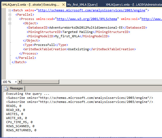Click 'Executing the query ...' message
Screen dimensions: 162x138
(x=28, y=94)
